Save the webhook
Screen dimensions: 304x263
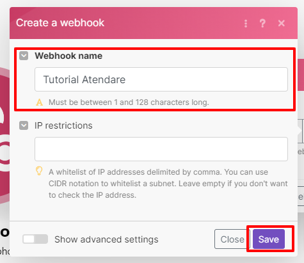(x=269, y=239)
